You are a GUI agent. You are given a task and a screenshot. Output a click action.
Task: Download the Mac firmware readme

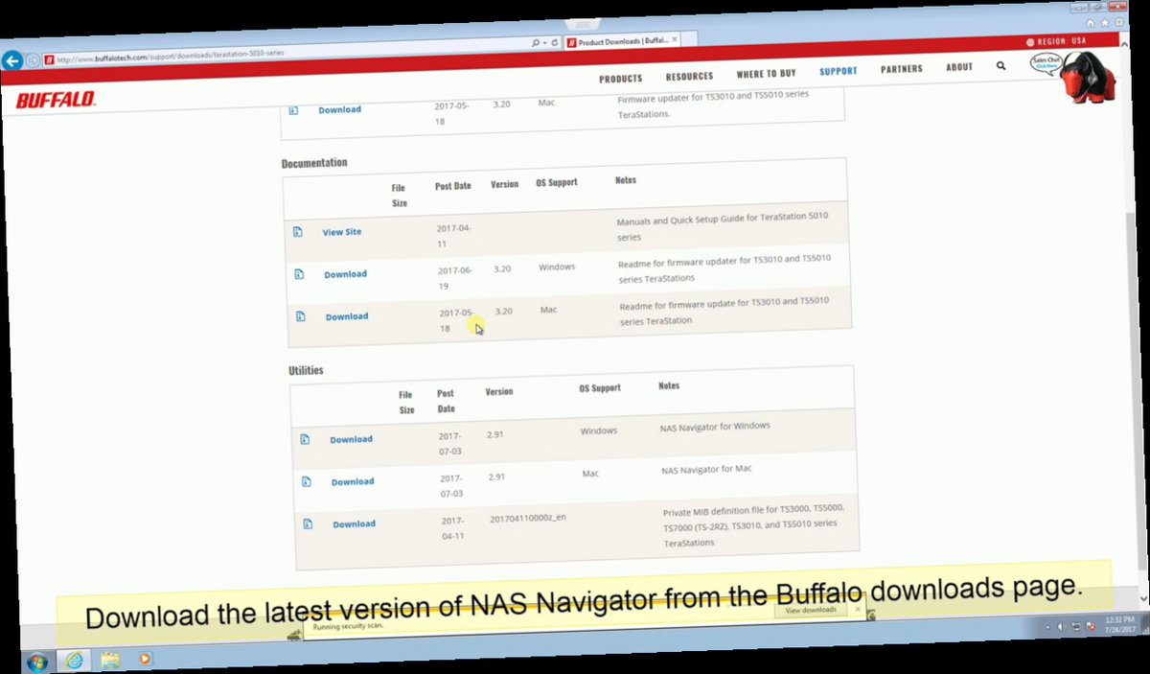pyautogui.click(x=347, y=316)
